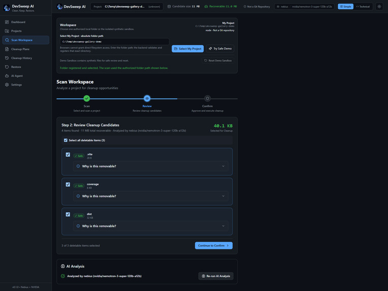Click the version text 'v0.1.0 • Nebius • NVIDIA'
This screenshot has height=291, width=388.
point(26,287)
